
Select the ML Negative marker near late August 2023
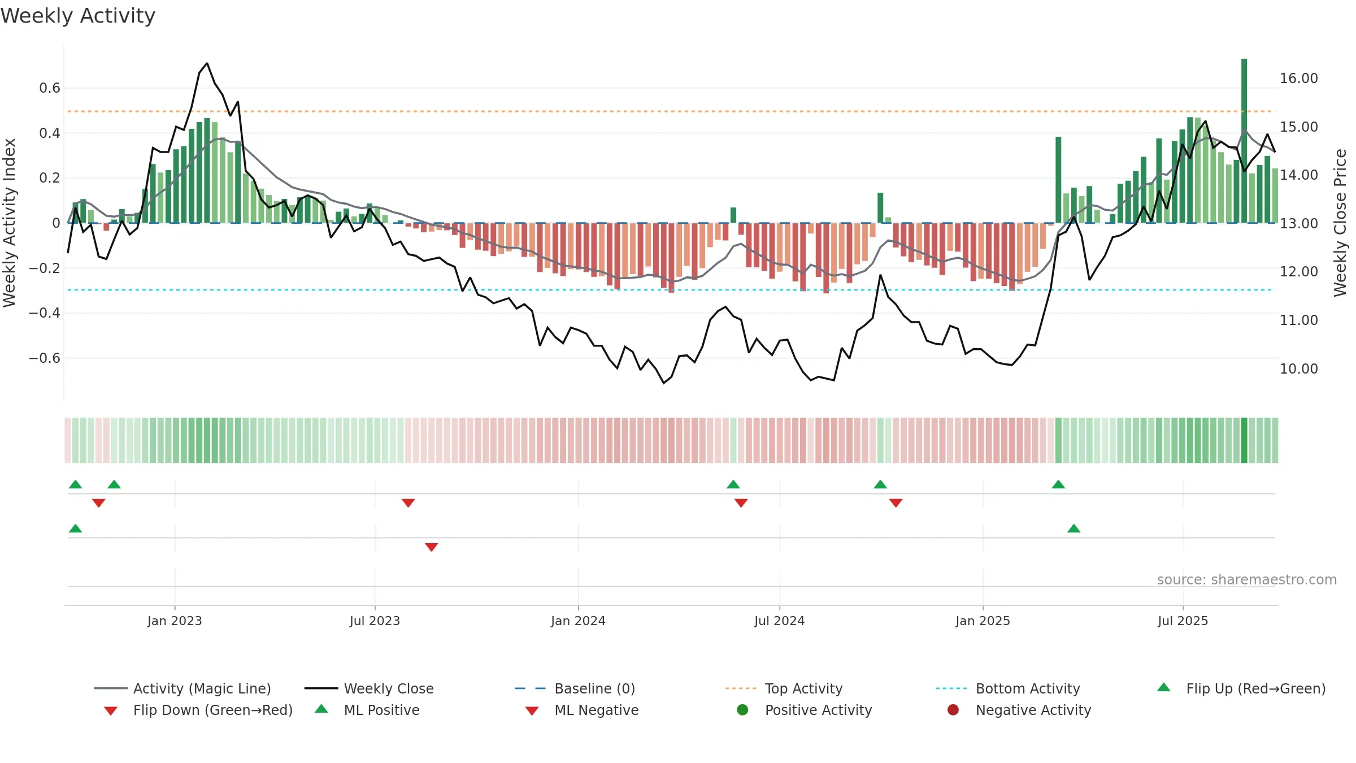pyautogui.click(x=432, y=547)
